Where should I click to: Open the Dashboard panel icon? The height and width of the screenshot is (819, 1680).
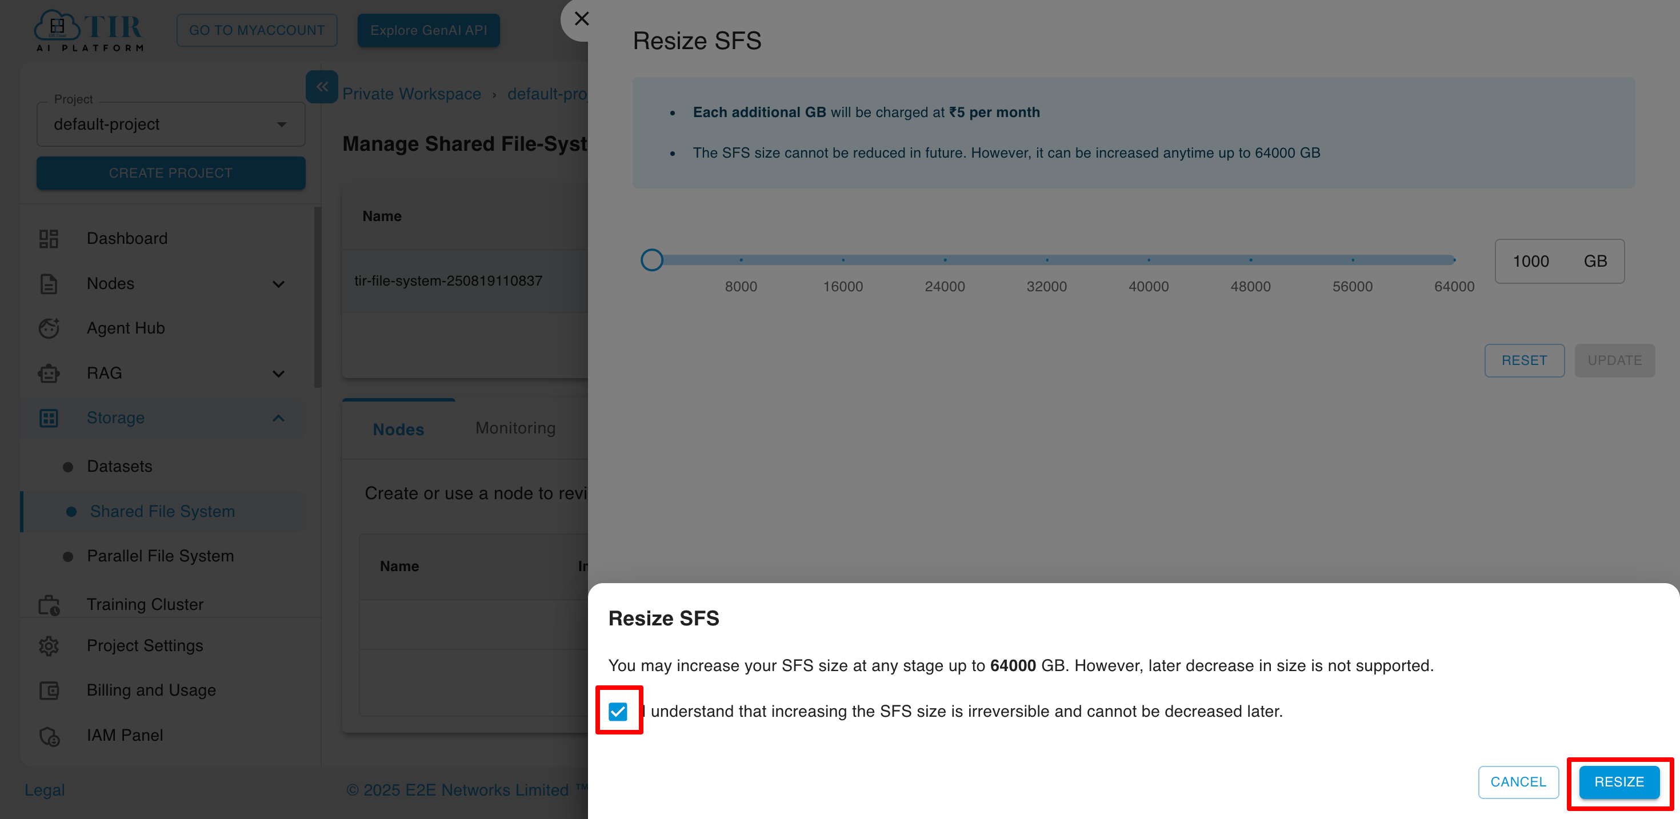click(x=48, y=239)
